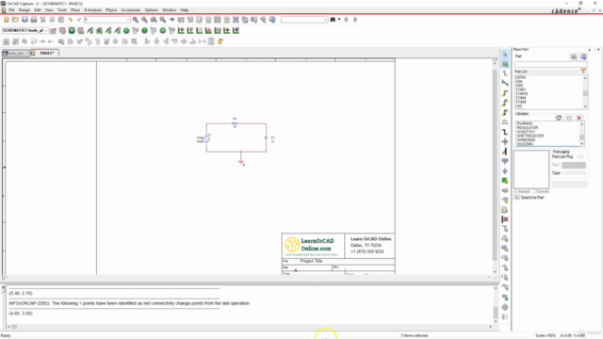Click the Part name input field
This screenshot has height=339, width=603.
[x=550, y=65]
